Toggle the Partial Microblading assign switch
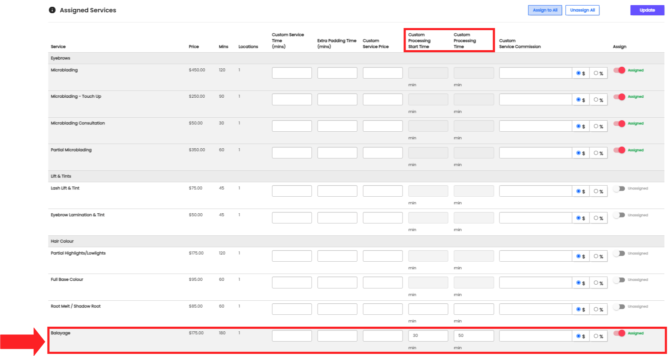Image resolution: width=671 pixels, height=356 pixels. (x=619, y=150)
